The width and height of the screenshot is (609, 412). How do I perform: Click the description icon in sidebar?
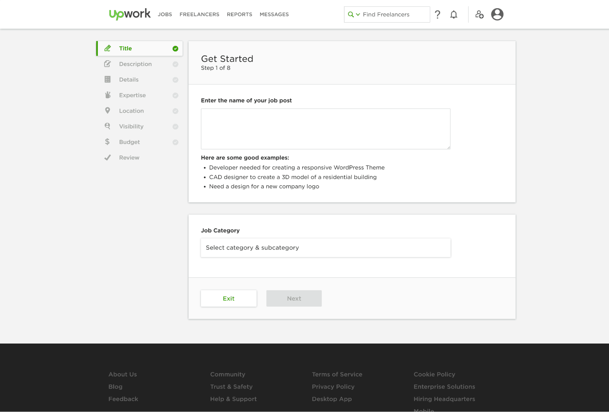pos(107,64)
